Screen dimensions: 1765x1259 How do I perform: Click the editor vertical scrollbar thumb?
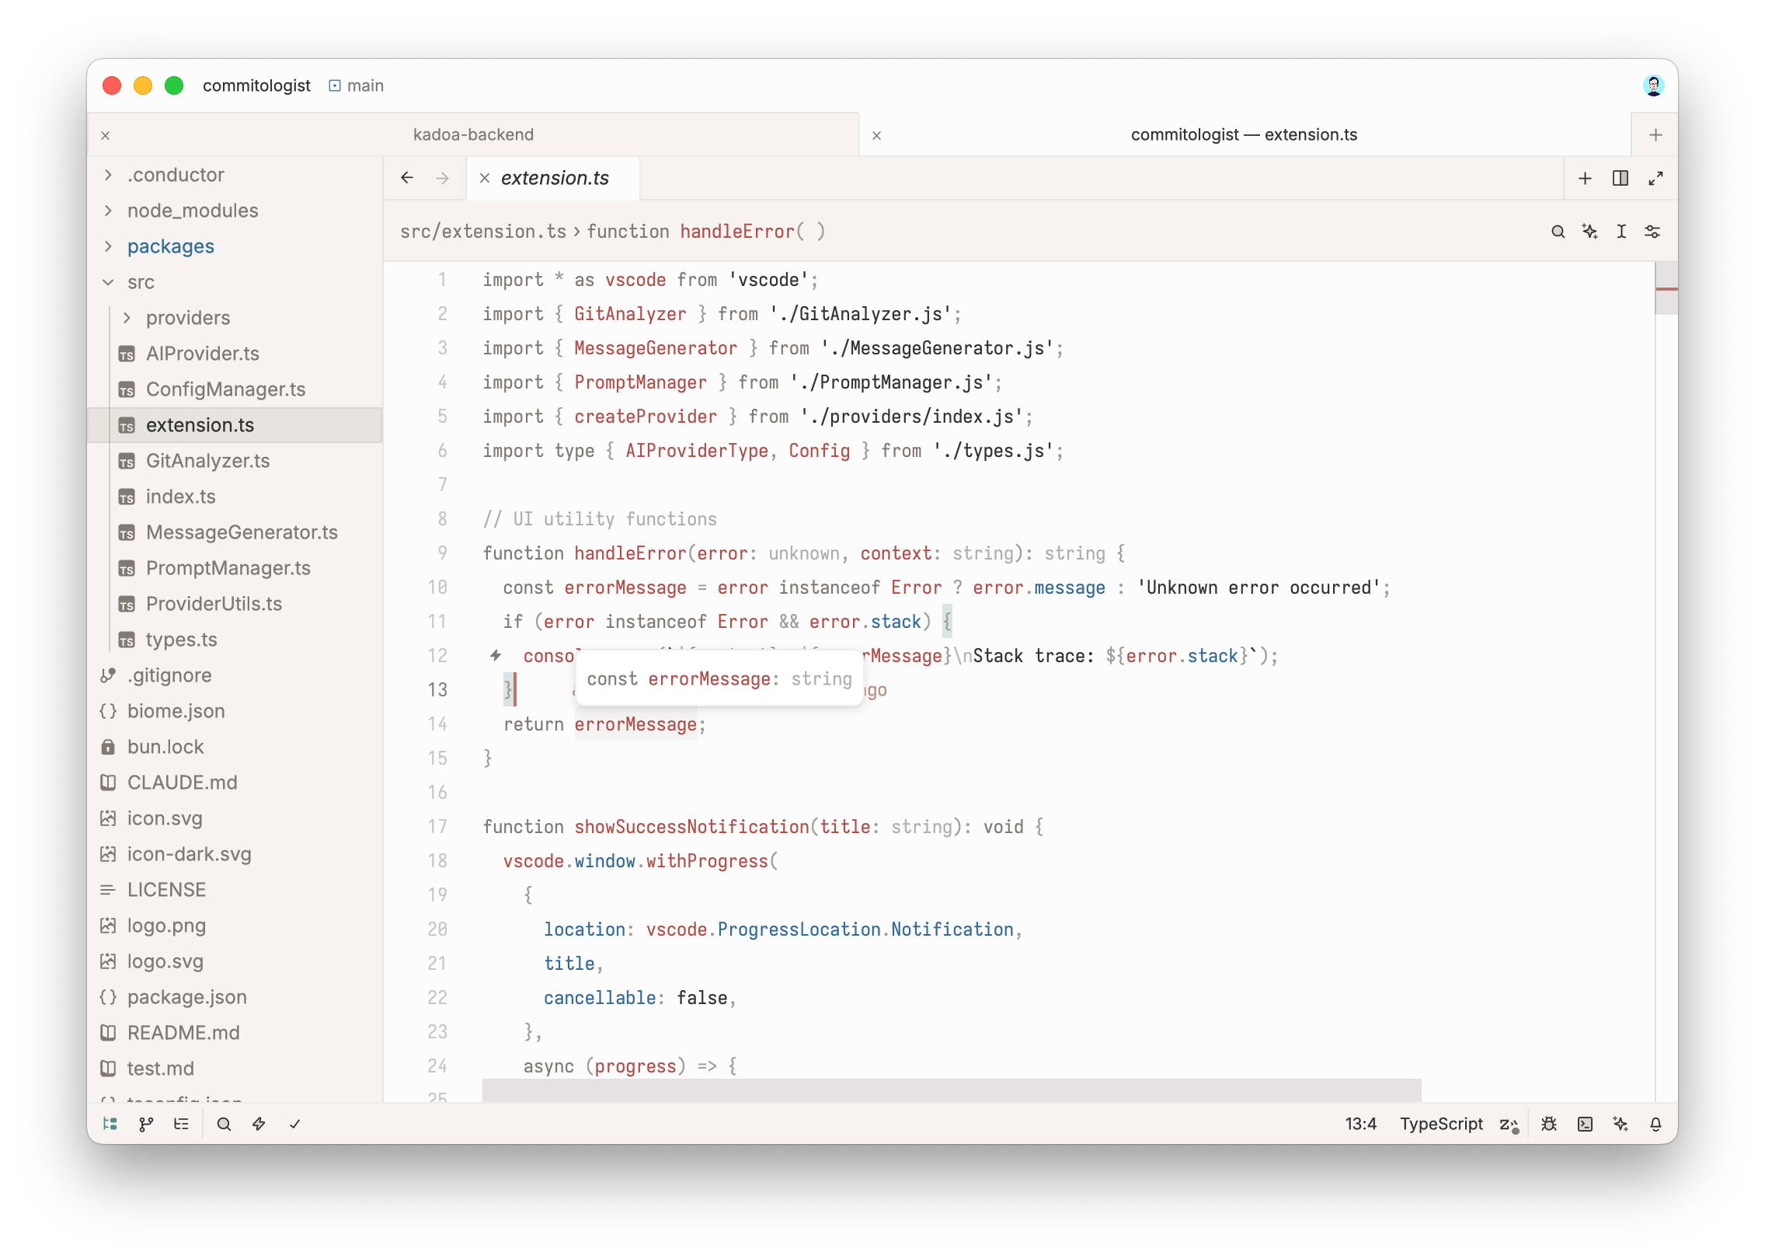pyautogui.click(x=1666, y=288)
